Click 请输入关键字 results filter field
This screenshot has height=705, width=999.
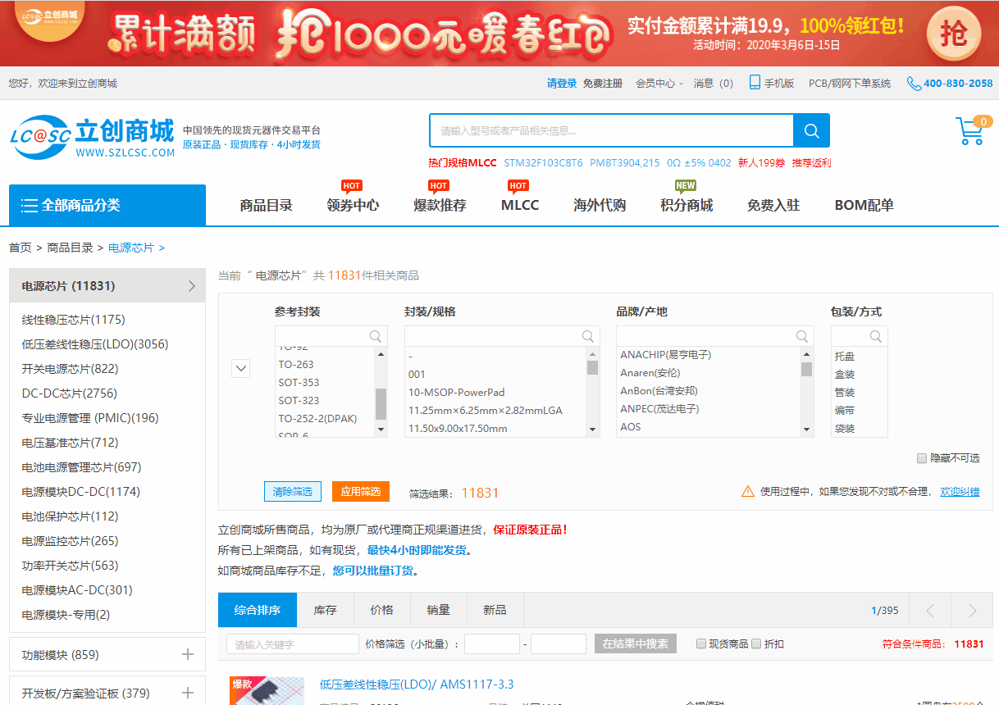[293, 644]
